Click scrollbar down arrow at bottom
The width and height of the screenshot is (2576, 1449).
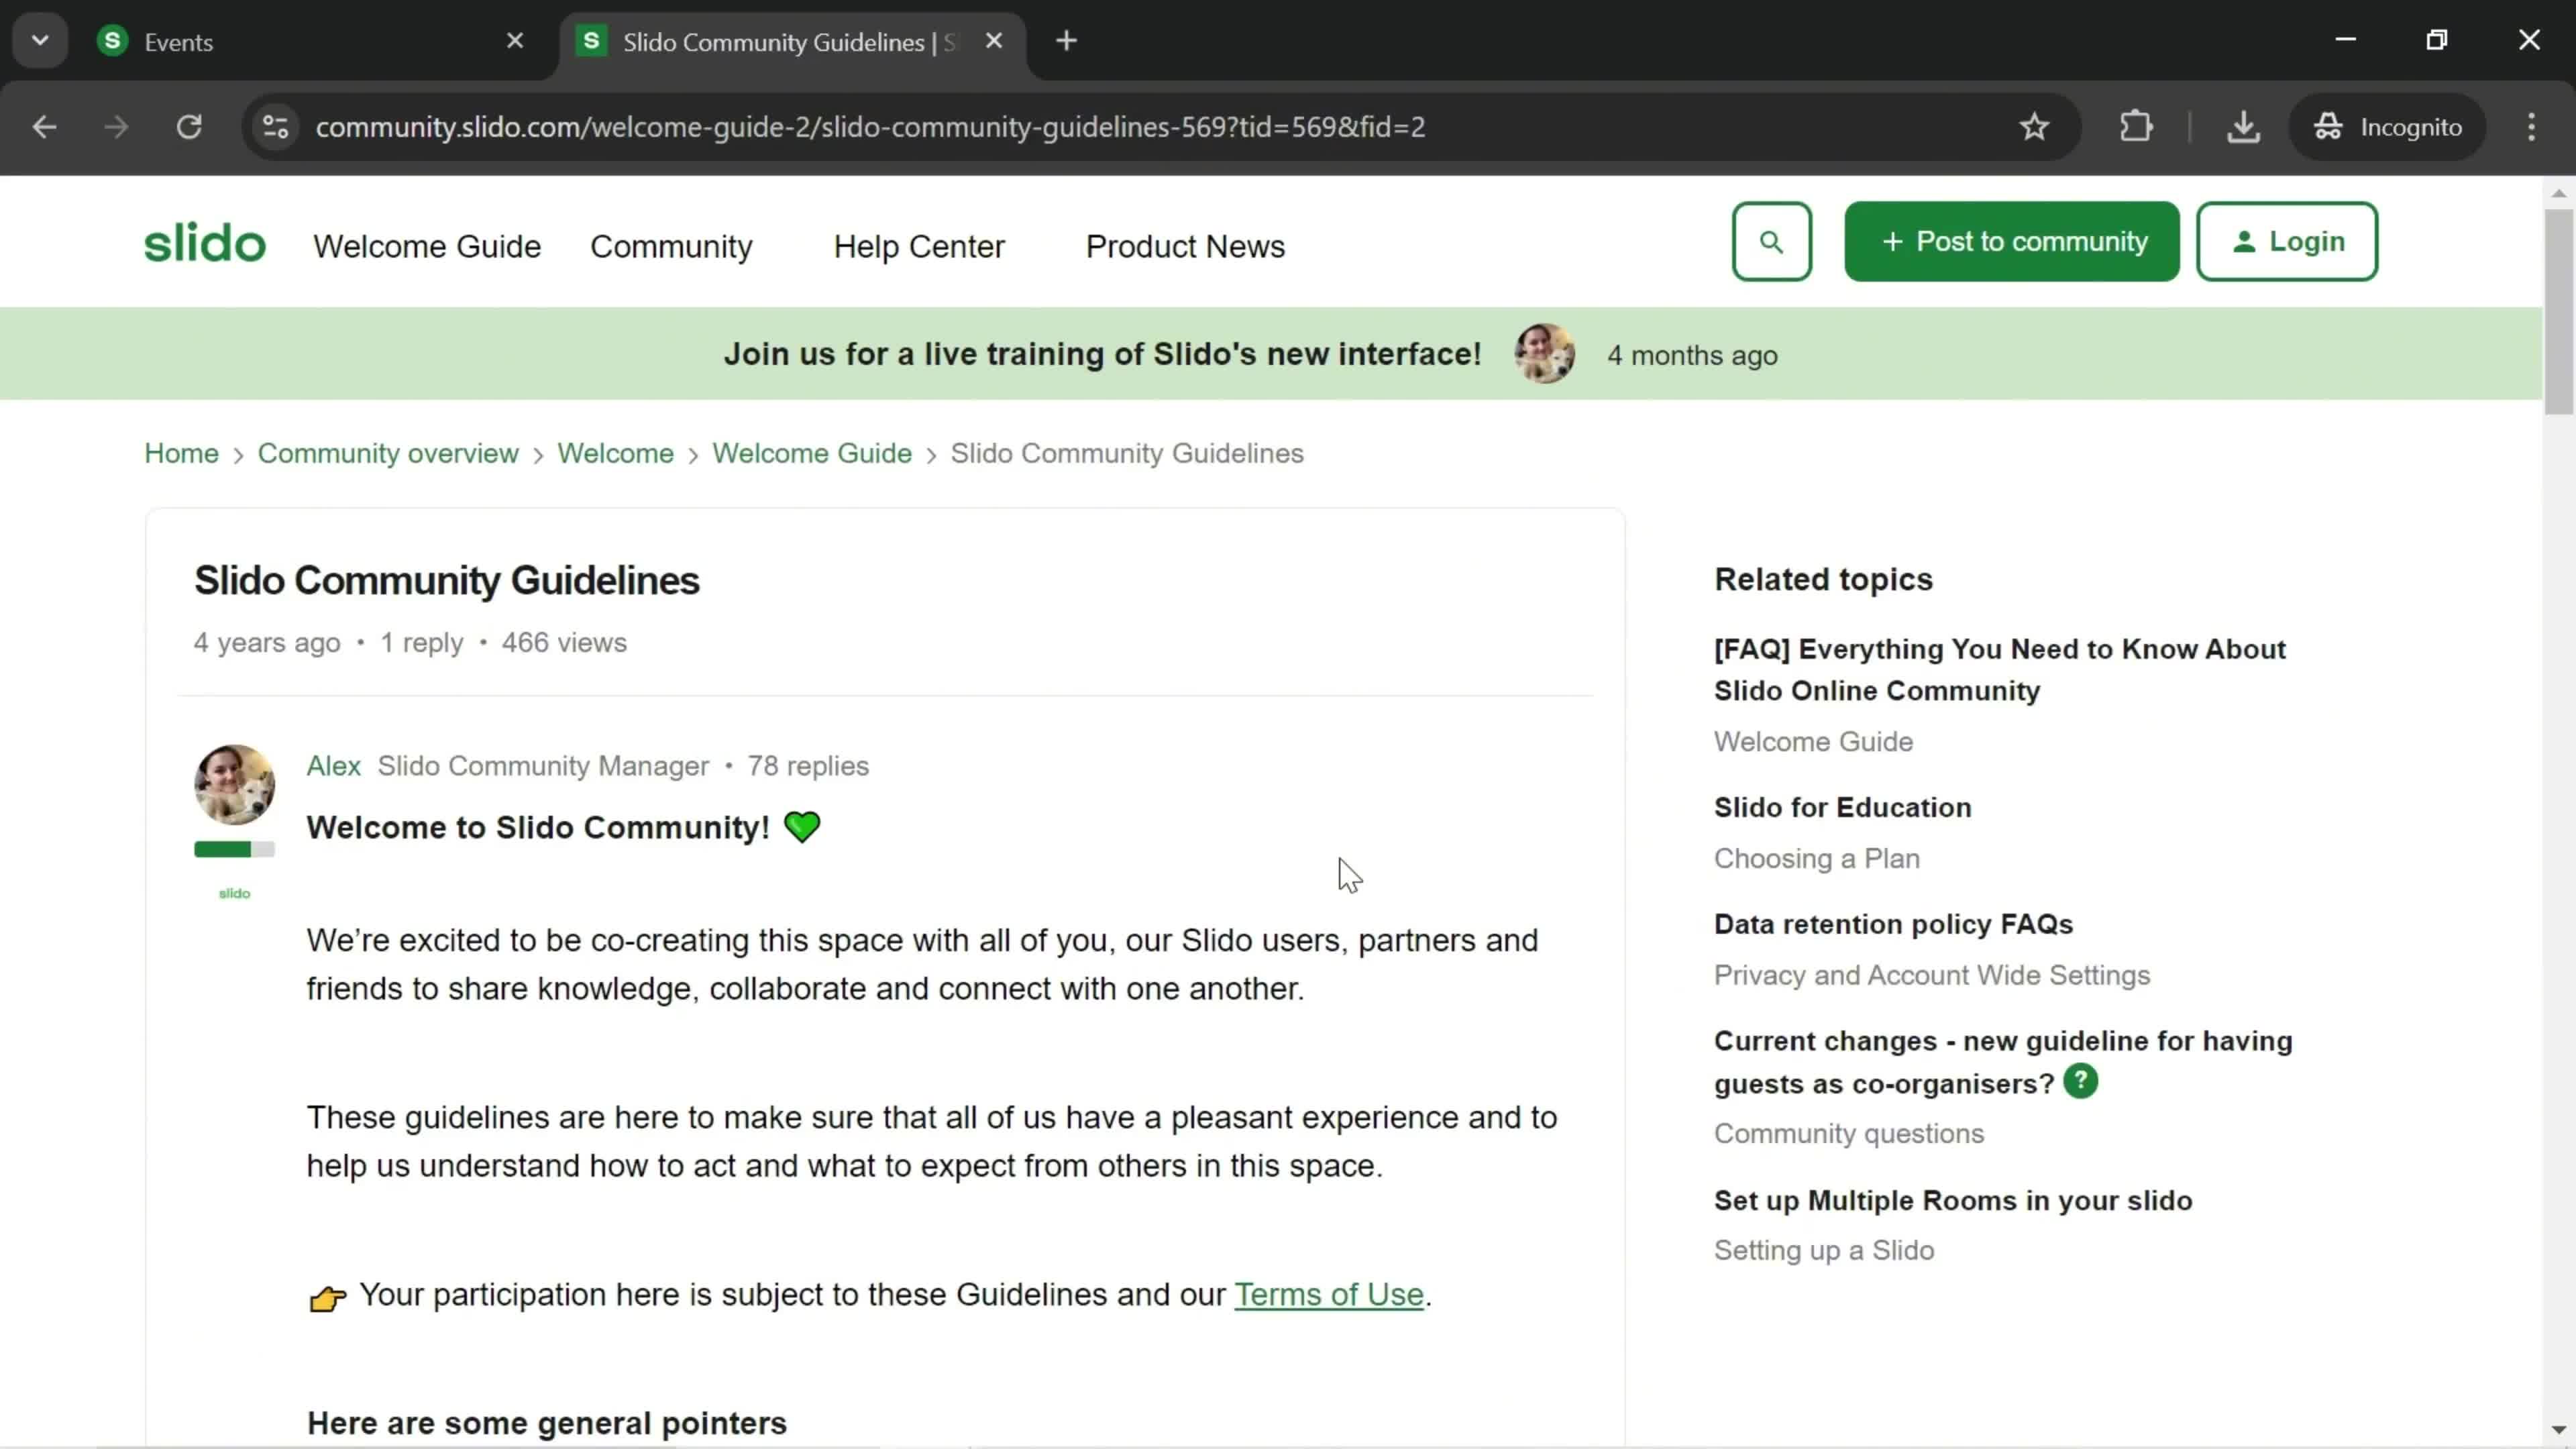[x=2558, y=1431]
